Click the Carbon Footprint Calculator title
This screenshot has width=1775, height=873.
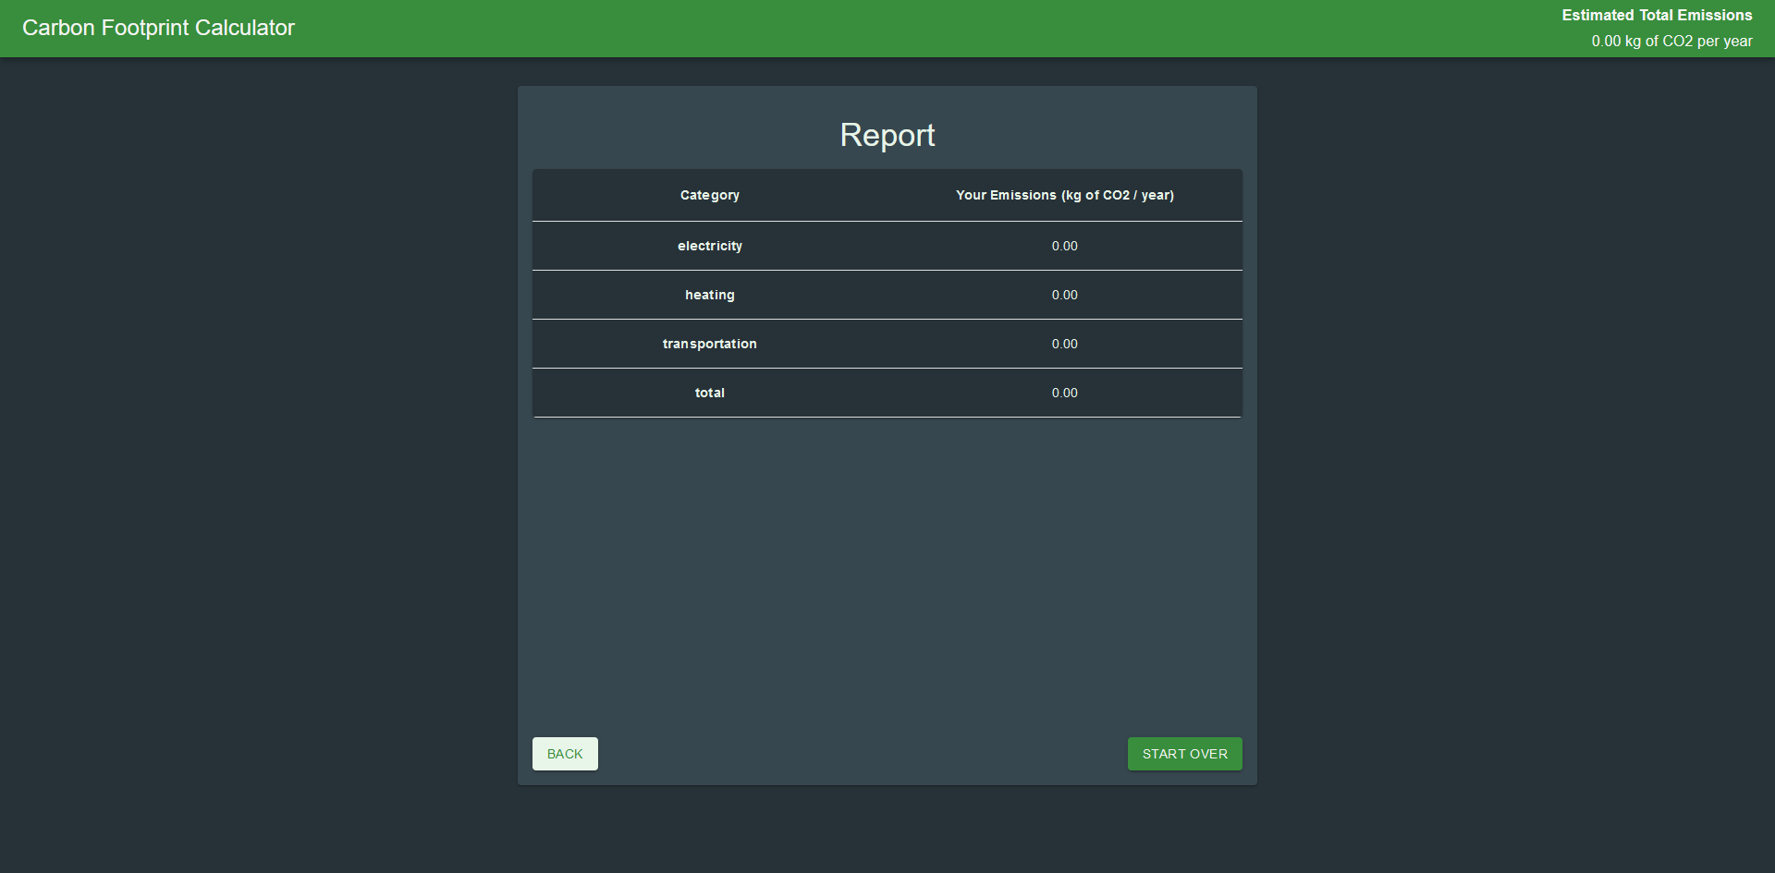(x=157, y=28)
